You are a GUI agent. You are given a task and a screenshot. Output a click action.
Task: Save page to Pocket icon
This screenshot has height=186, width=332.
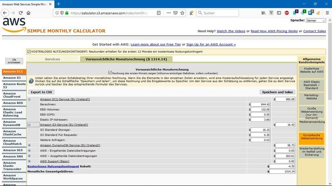coord(176,13)
